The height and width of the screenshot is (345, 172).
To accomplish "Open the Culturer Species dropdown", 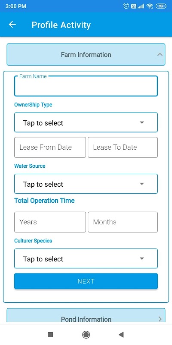I will pos(86,258).
